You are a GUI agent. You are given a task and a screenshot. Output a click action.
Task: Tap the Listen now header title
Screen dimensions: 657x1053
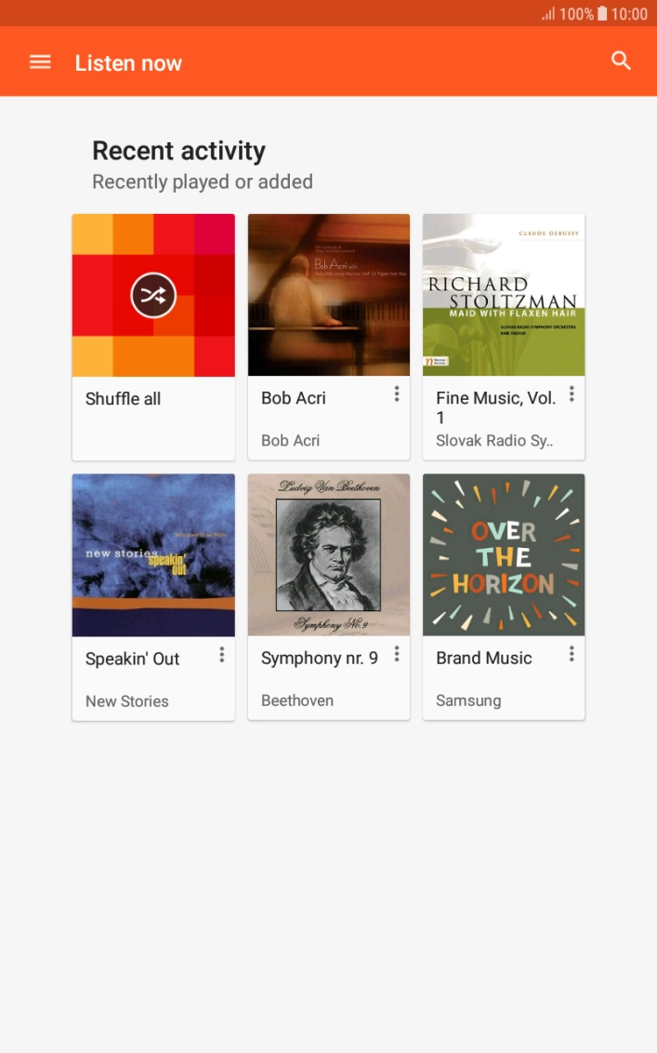pyautogui.click(x=128, y=63)
